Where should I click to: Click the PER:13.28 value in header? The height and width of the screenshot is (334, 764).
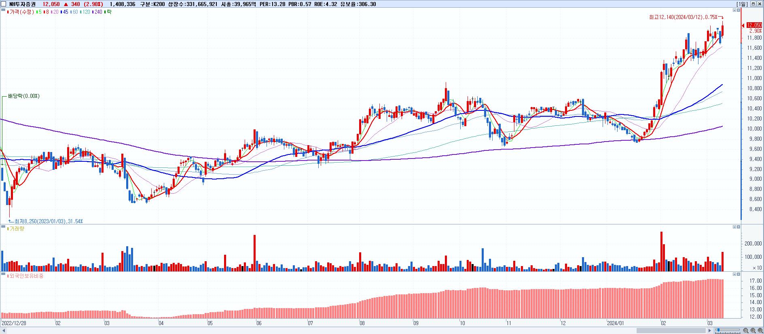point(273,4)
